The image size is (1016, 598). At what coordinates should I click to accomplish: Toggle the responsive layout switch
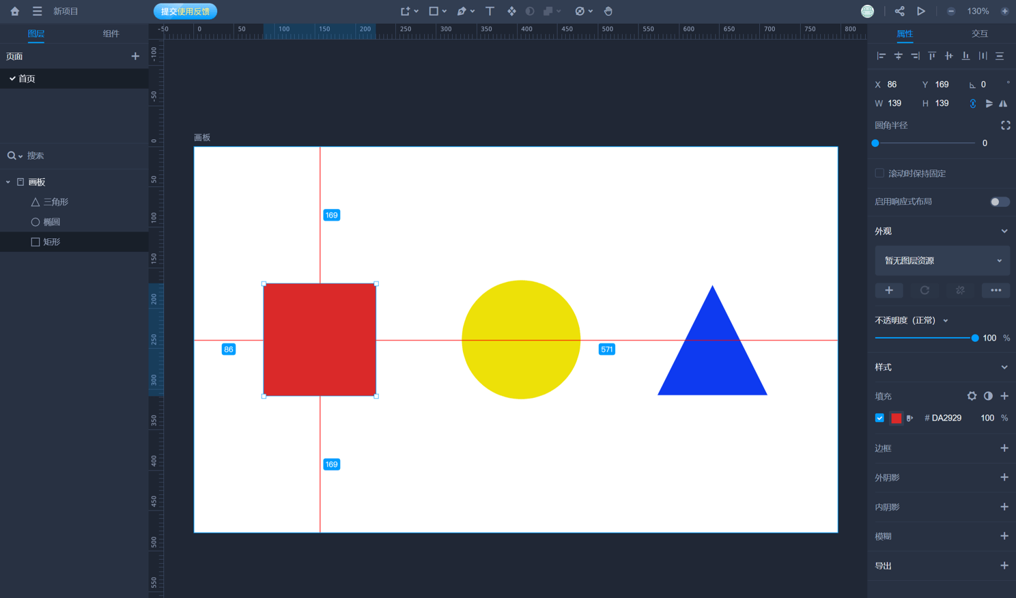pyautogui.click(x=999, y=201)
